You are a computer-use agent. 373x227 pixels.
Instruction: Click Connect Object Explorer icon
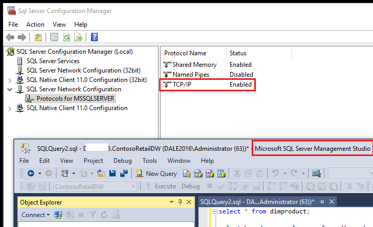pyautogui.click(x=58, y=215)
